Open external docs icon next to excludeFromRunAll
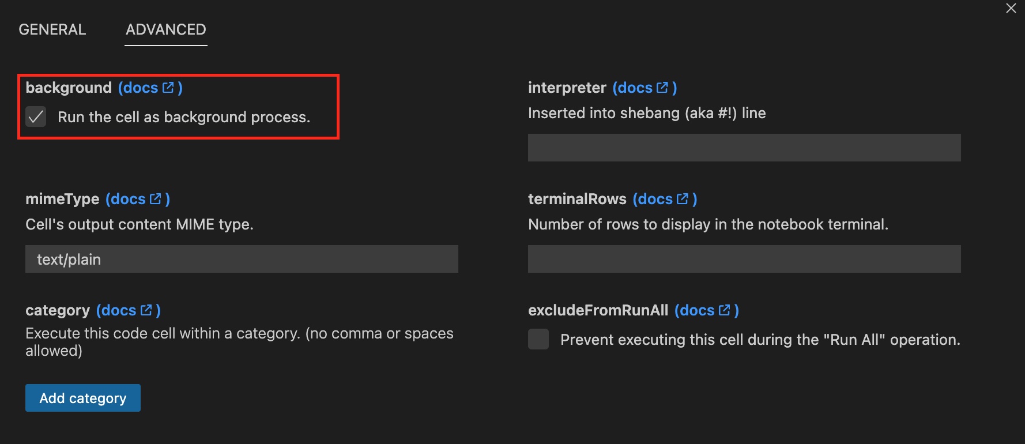This screenshot has height=444, width=1025. pos(725,310)
